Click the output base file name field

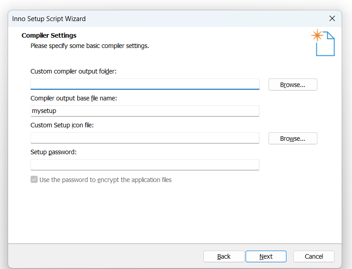(145, 111)
